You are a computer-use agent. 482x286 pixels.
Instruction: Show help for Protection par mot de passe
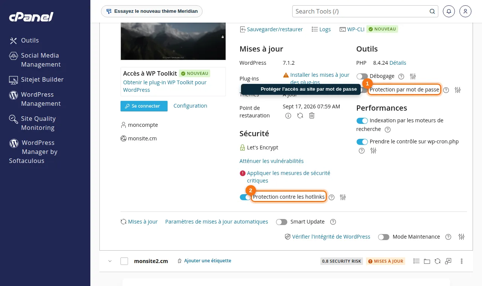point(446,90)
